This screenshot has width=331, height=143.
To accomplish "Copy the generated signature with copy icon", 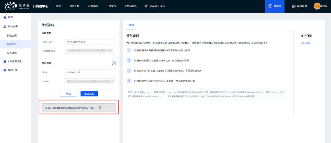I will [x=100, y=108].
